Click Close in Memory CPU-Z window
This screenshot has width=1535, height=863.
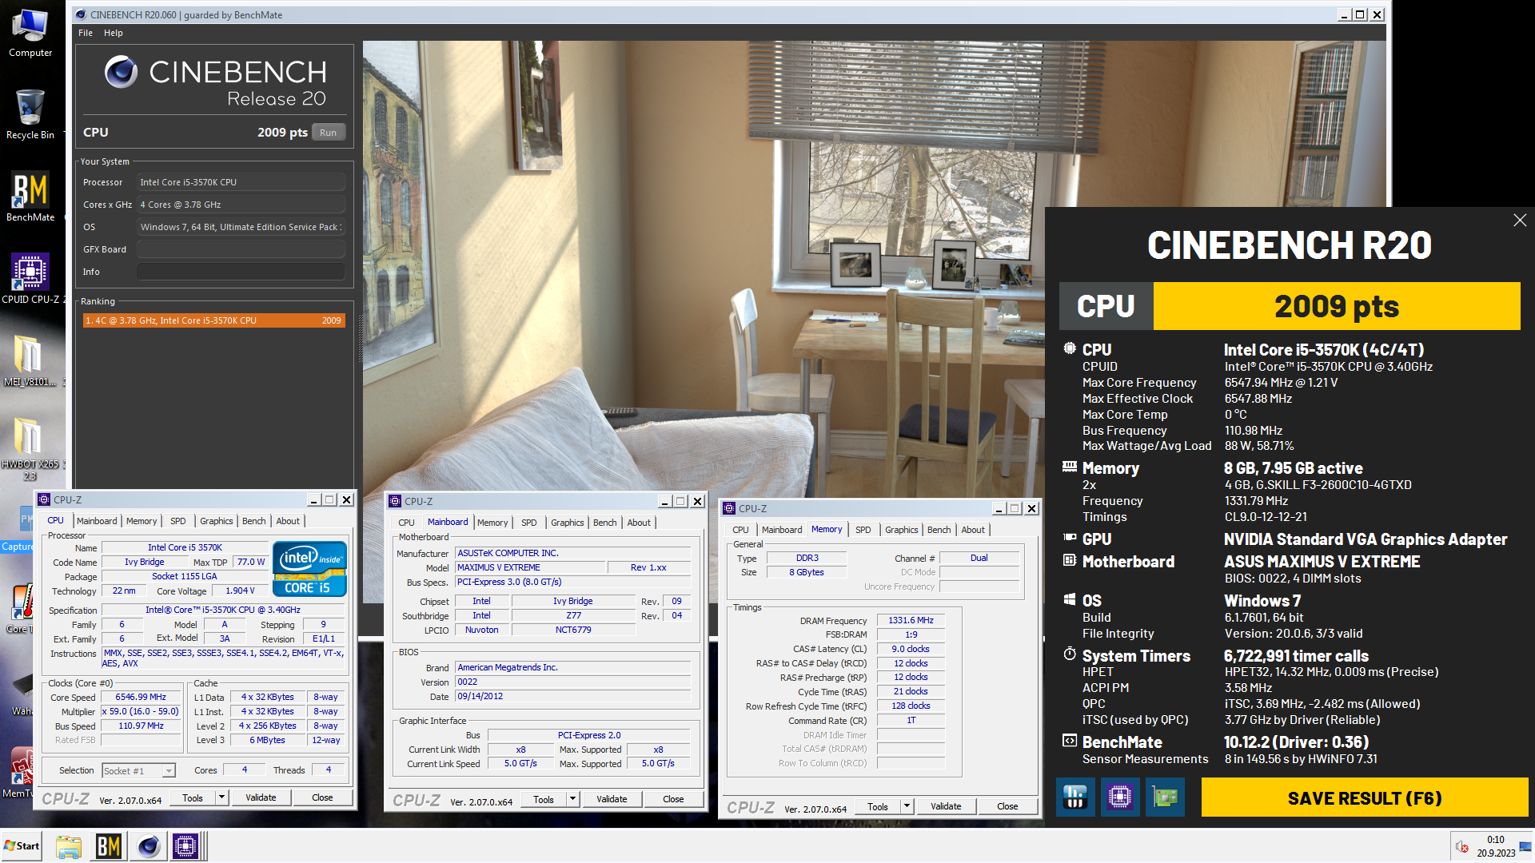1007,806
